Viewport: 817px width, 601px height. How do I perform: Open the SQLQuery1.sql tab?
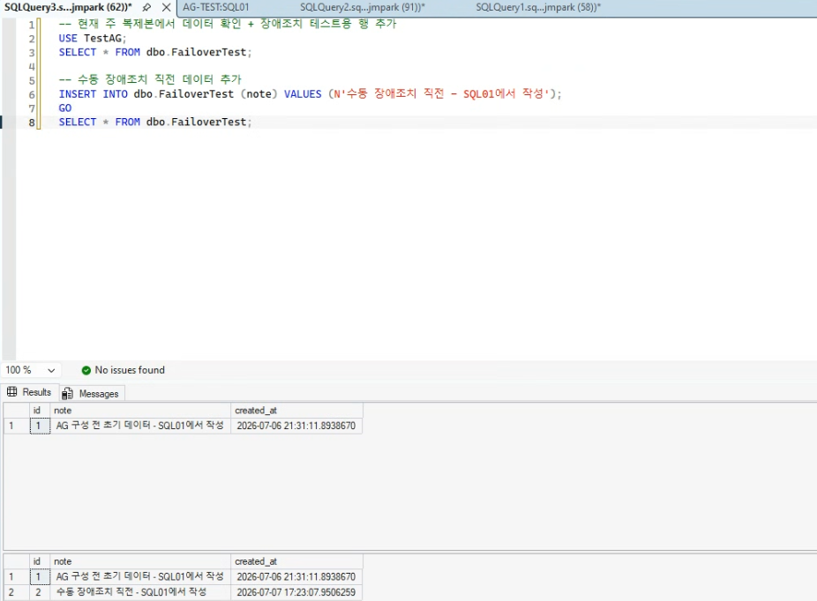pyautogui.click(x=537, y=7)
